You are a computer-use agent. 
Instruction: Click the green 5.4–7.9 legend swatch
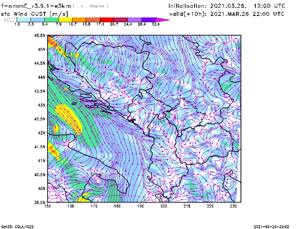52,20
